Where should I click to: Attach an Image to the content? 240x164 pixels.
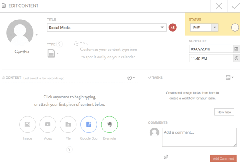(x=28, y=124)
